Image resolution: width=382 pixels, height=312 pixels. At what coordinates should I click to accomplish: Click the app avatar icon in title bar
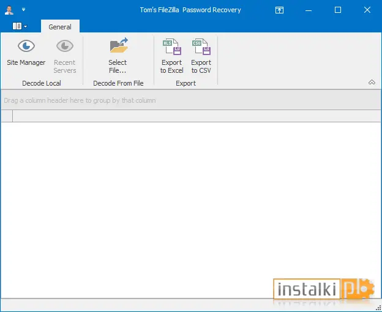pyautogui.click(x=9, y=10)
